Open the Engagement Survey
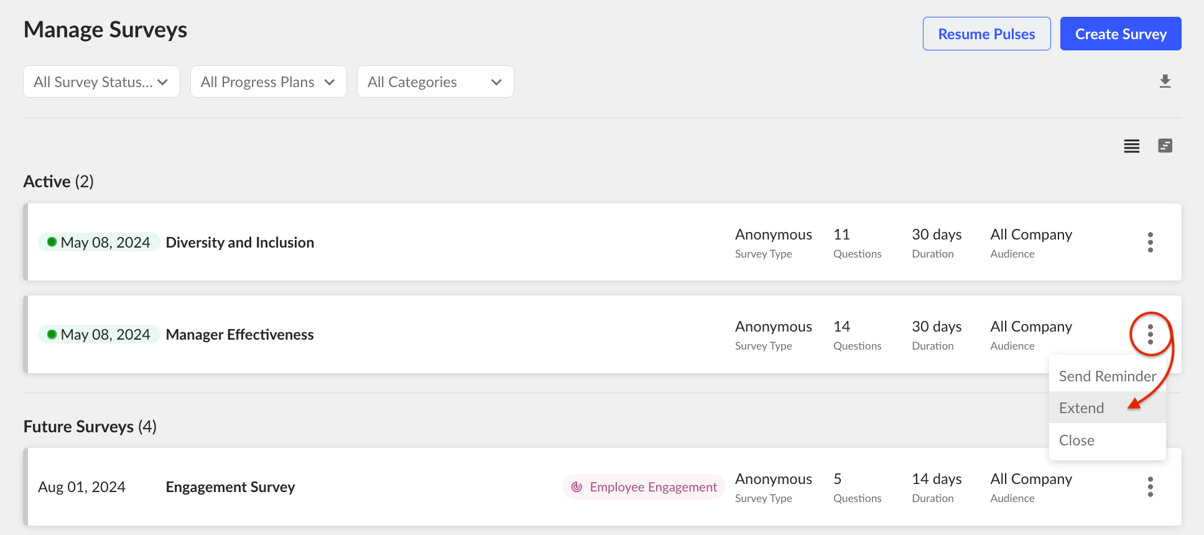 pos(230,486)
